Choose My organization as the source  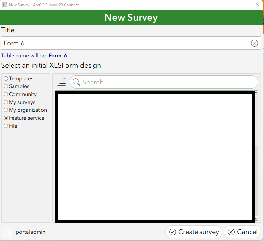tap(6, 110)
